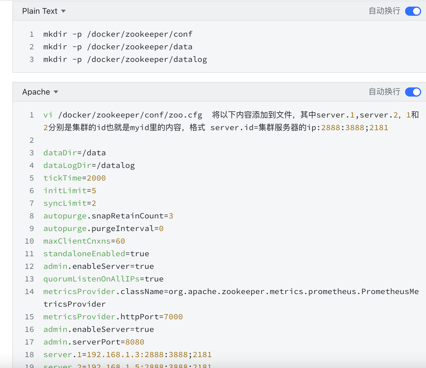Click the 'metricsProvider.httpPort=7000' line

113,317
